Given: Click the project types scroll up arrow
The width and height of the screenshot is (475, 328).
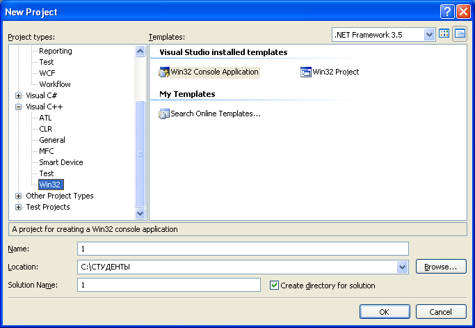Looking at the screenshot, I should (140, 51).
